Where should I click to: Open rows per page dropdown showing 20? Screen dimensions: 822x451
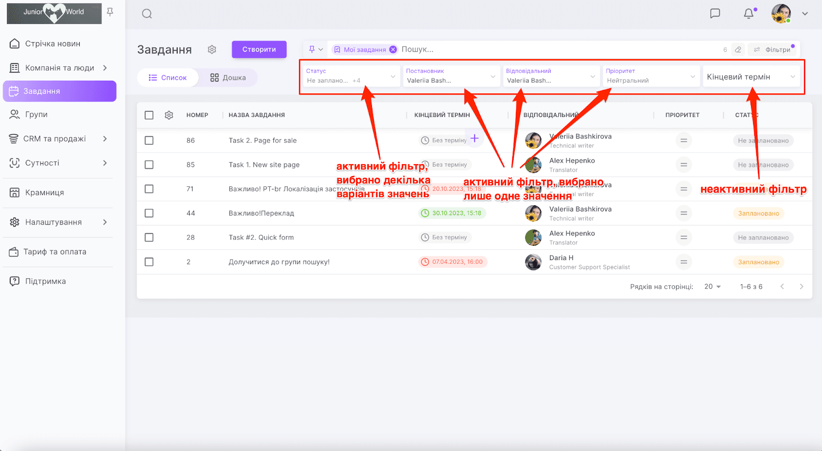point(713,286)
